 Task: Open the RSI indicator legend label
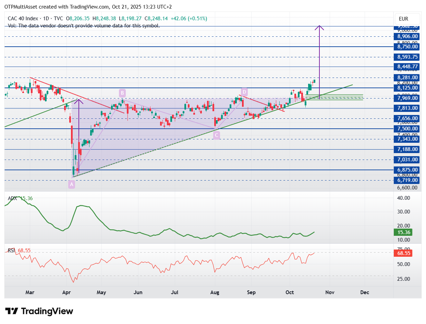[12, 251]
